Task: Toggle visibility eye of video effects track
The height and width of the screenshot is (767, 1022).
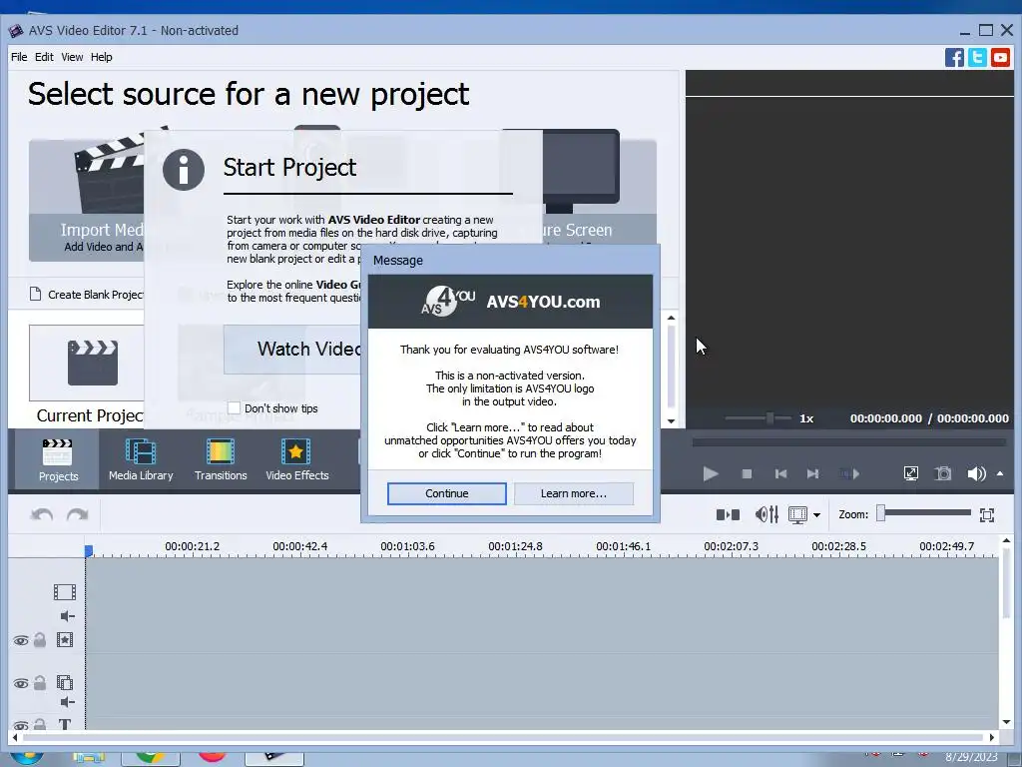Action: click(21, 640)
